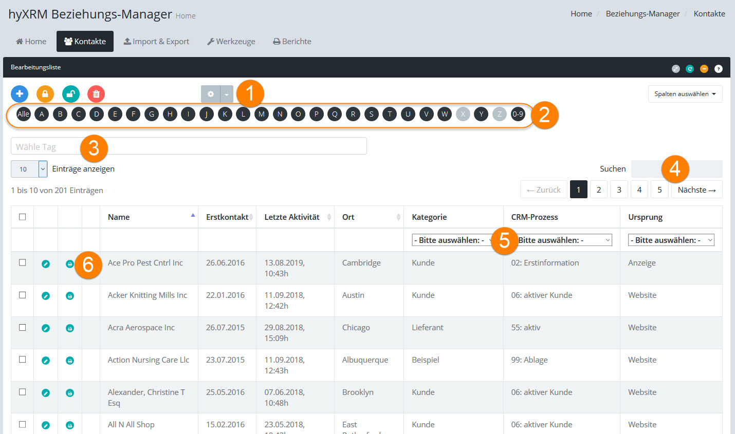Select the Action Nursing Care Llc checkbox
Viewport: 735px width, 434px height.
(23, 360)
